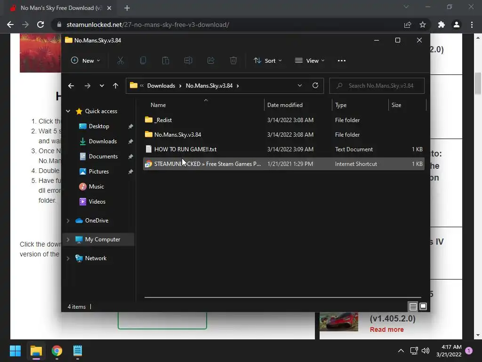Open Videos in the navigation pane
Image resolution: width=482 pixels, height=362 pixels.
[97, 202]
